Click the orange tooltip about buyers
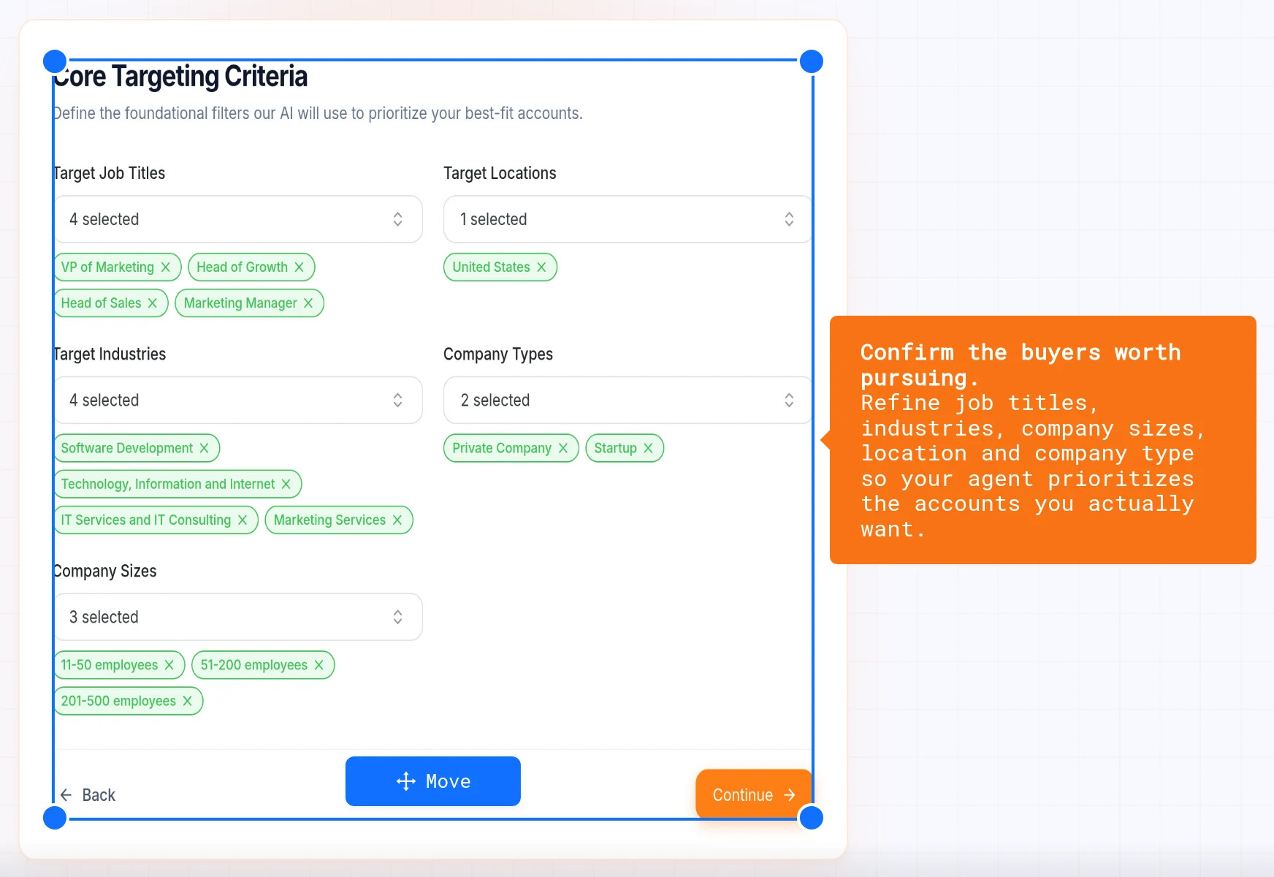 pos(1043,440)
